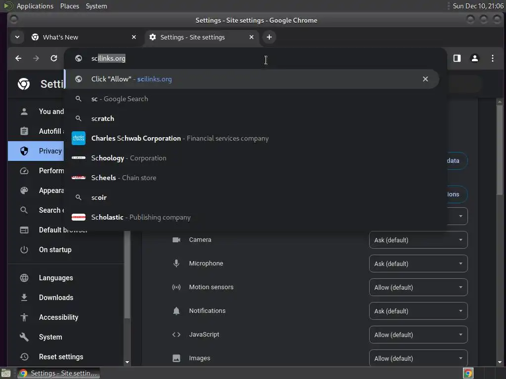Switch to Settings - Site settings tab

[201, 37]
